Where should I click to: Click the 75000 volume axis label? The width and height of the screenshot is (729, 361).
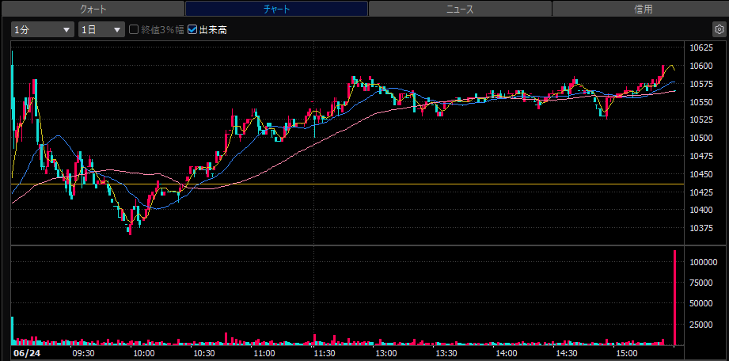click(701, 283)
